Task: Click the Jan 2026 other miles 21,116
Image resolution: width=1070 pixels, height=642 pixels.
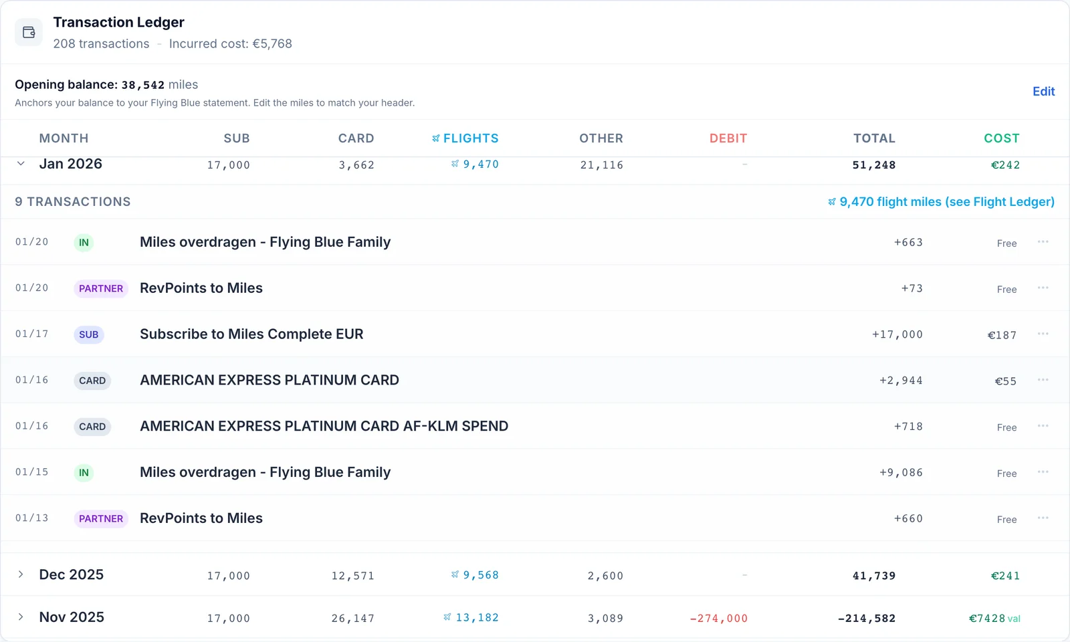Action: coord(601,165)
